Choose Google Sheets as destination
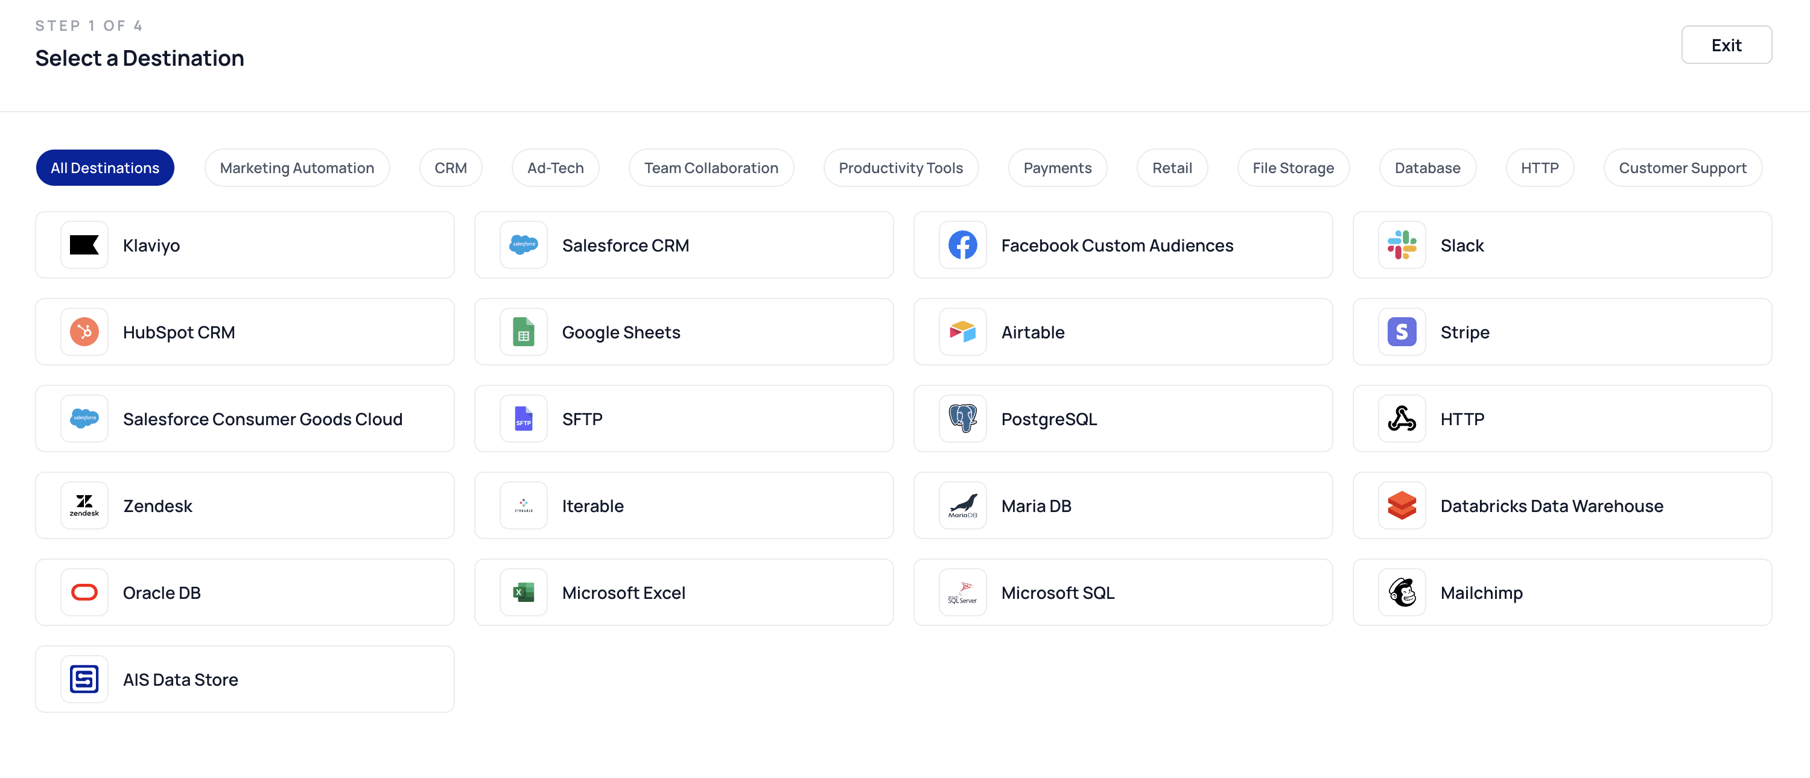 pyautogui.click(x=683, y=332)
